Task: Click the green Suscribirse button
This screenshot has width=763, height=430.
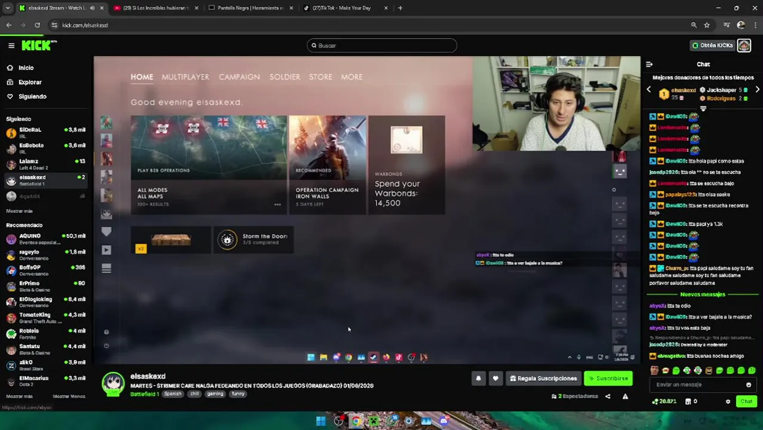Action: 608,379
